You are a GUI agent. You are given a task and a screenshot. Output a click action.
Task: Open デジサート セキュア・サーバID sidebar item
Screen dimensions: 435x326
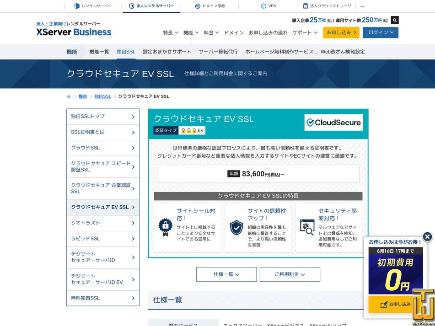(x=103, y=257)
